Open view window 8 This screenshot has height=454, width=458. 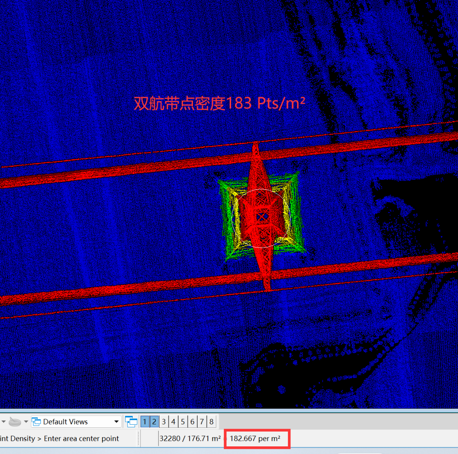pos(211,421)
